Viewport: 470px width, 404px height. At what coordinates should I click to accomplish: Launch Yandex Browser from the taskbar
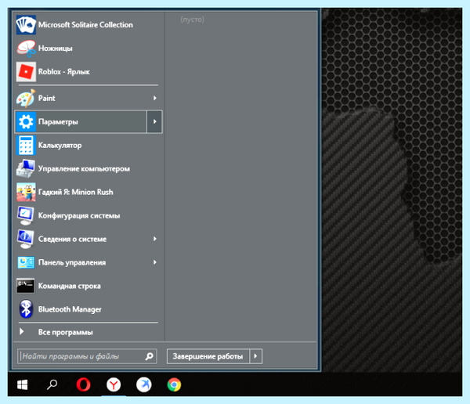point(114,385)
